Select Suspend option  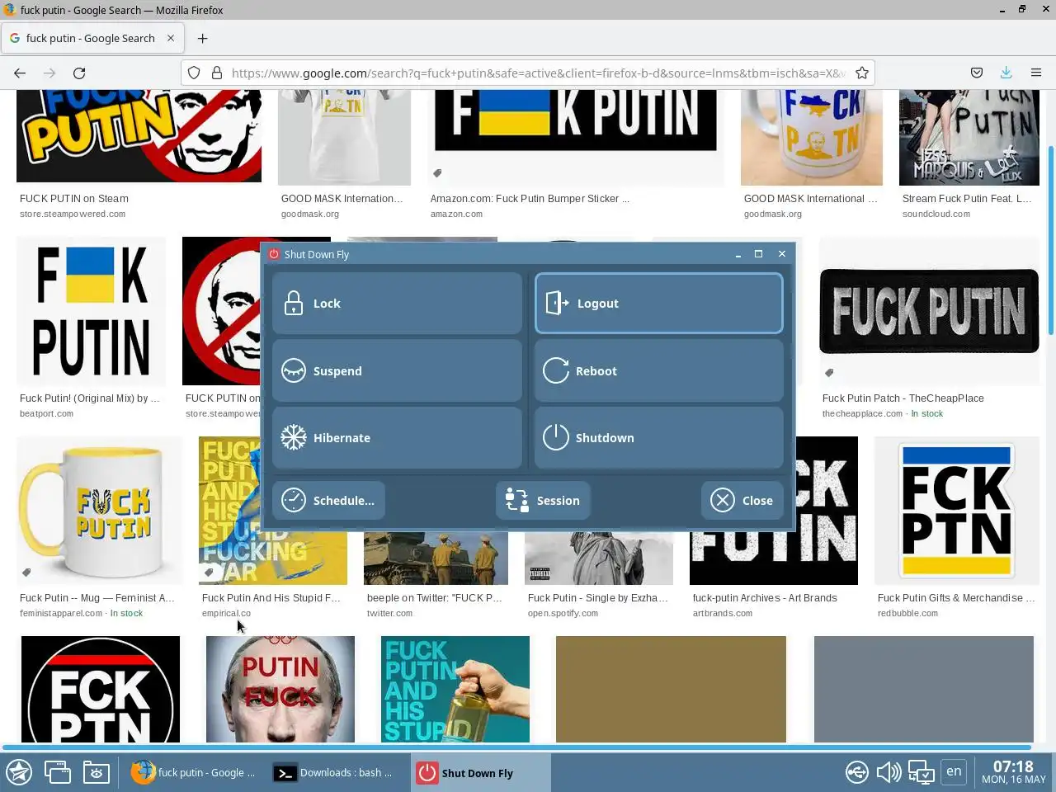[397, 371]
